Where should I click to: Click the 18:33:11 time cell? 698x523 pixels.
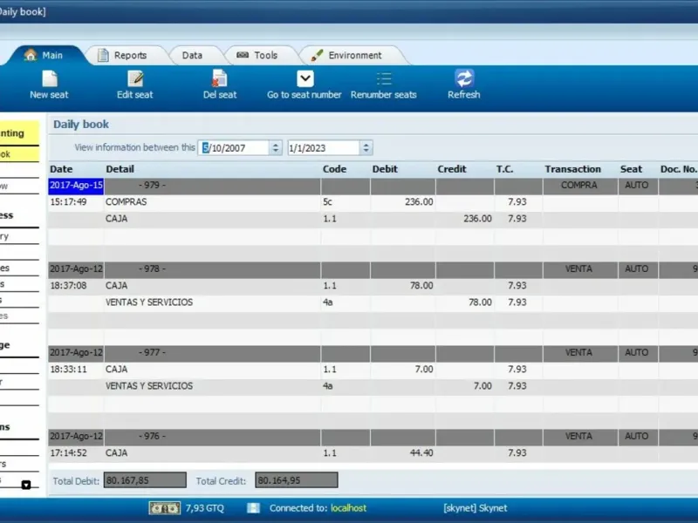point(69,369)
